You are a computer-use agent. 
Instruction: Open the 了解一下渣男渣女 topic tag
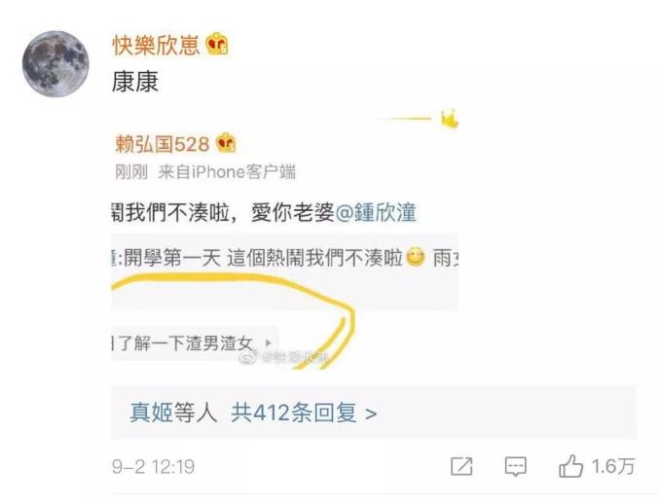pos(183,343)
